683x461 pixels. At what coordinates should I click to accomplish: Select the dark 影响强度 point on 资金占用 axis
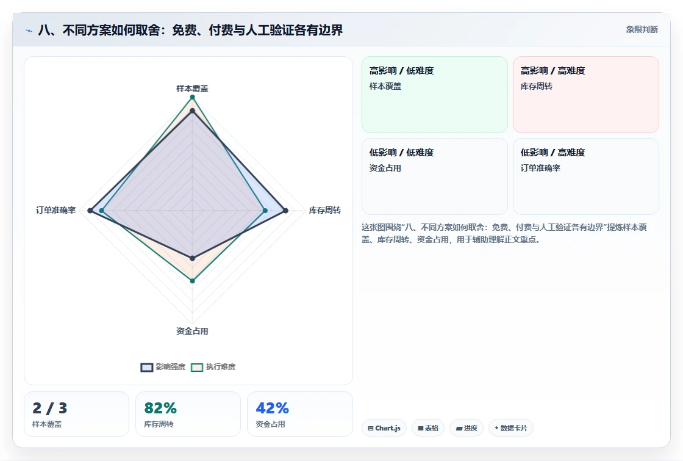tap(193, 258)
